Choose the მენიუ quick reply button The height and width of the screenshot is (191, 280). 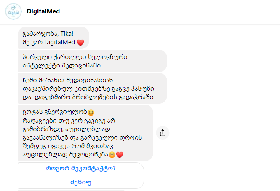(x=81, y=182)
